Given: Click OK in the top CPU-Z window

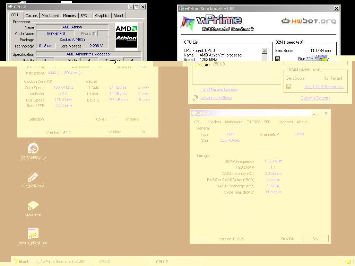Looking at the screenshot, I should pyautogui.click(x=142, y=132).
